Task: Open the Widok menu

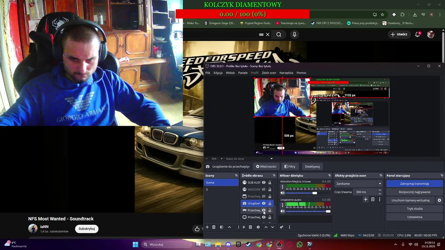Action: pos(230,73)
